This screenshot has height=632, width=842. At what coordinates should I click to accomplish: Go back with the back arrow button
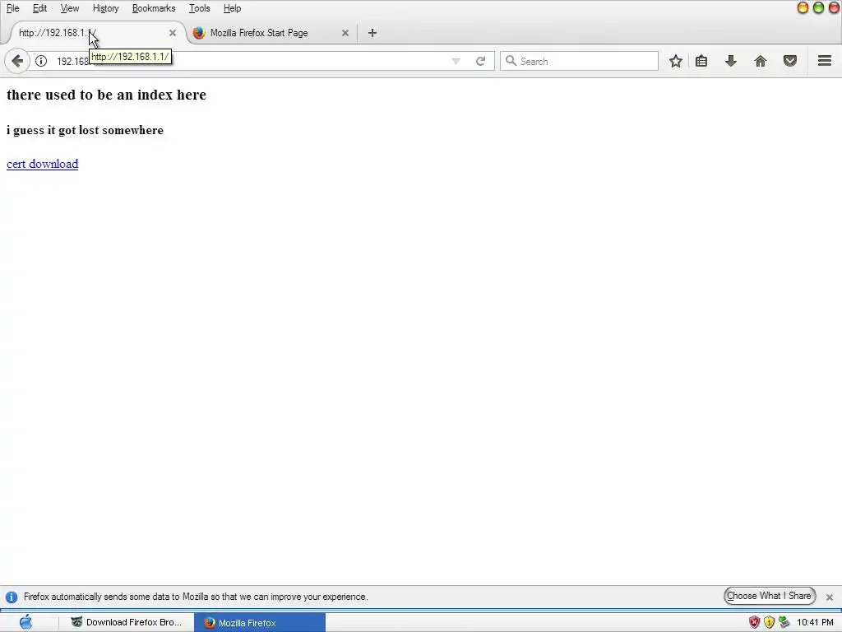coord(17,61)
